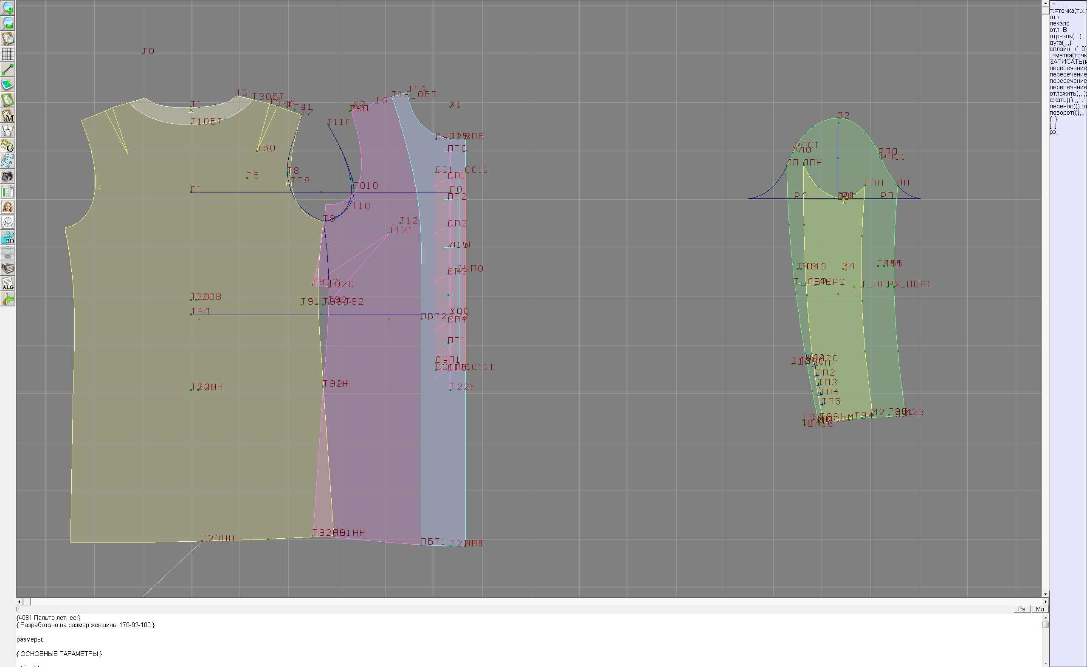This screenshot has width=1087, height=667.
Task: Click the horizontal scrollbar left arrow
Action: 20,602
